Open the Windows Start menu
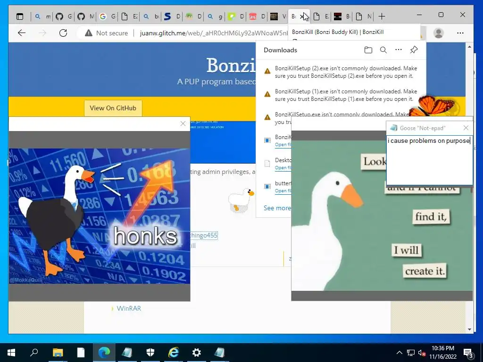The height and width of the screenshot is (362, 483). 11,353
